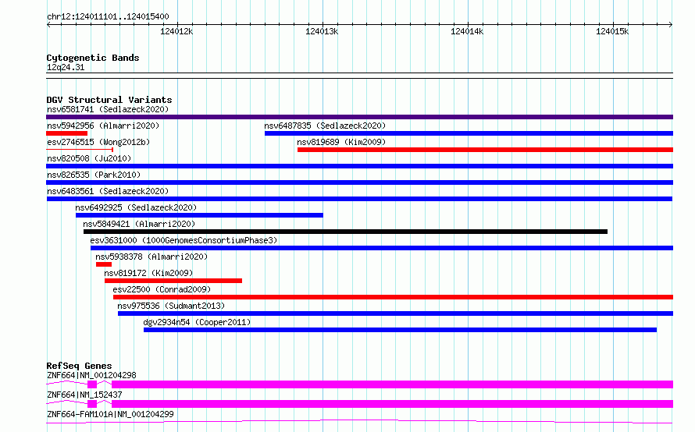The width and height of the screenshot is (695, 432).
Task: Select nsv819172 (Kim2009) variant label
Action: [x=148, y=273]
